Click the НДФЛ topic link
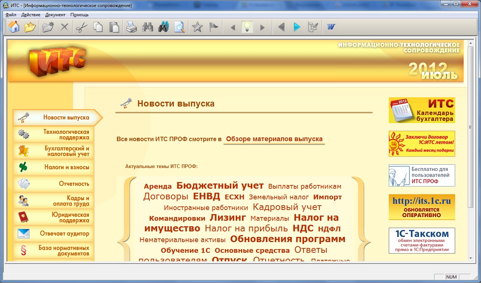Viewport: 481px width, 283px height. pyautogui.click(x=329, y=229)
